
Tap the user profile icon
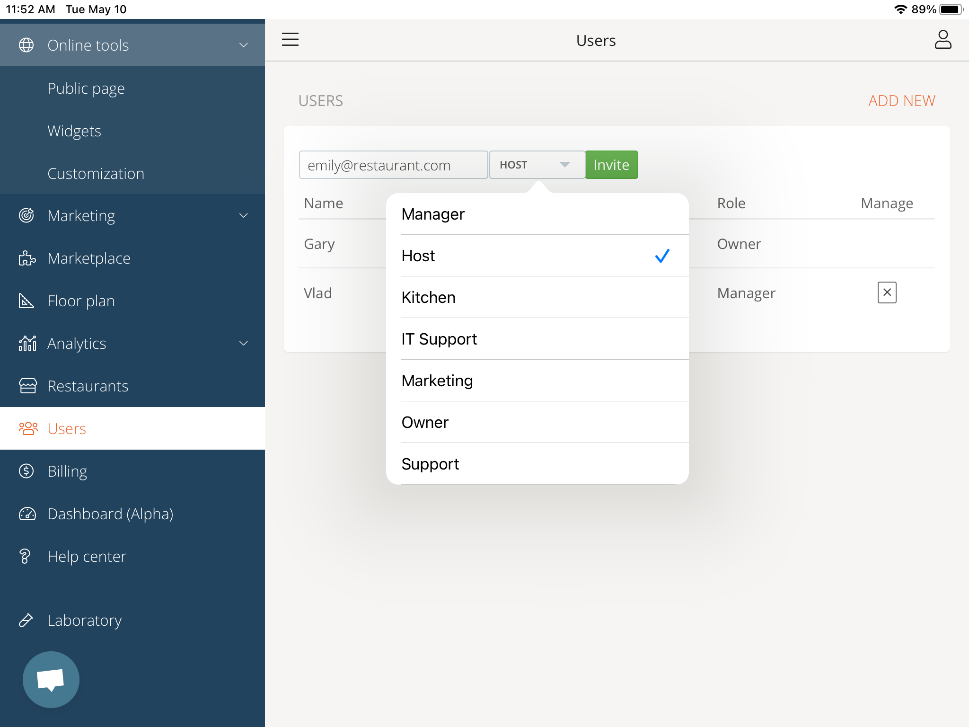(943, 40)
